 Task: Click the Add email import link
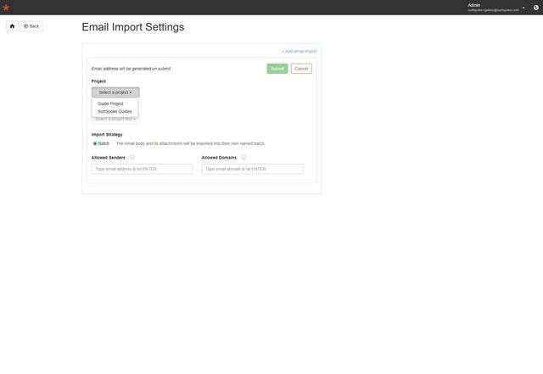pos(299,51)
